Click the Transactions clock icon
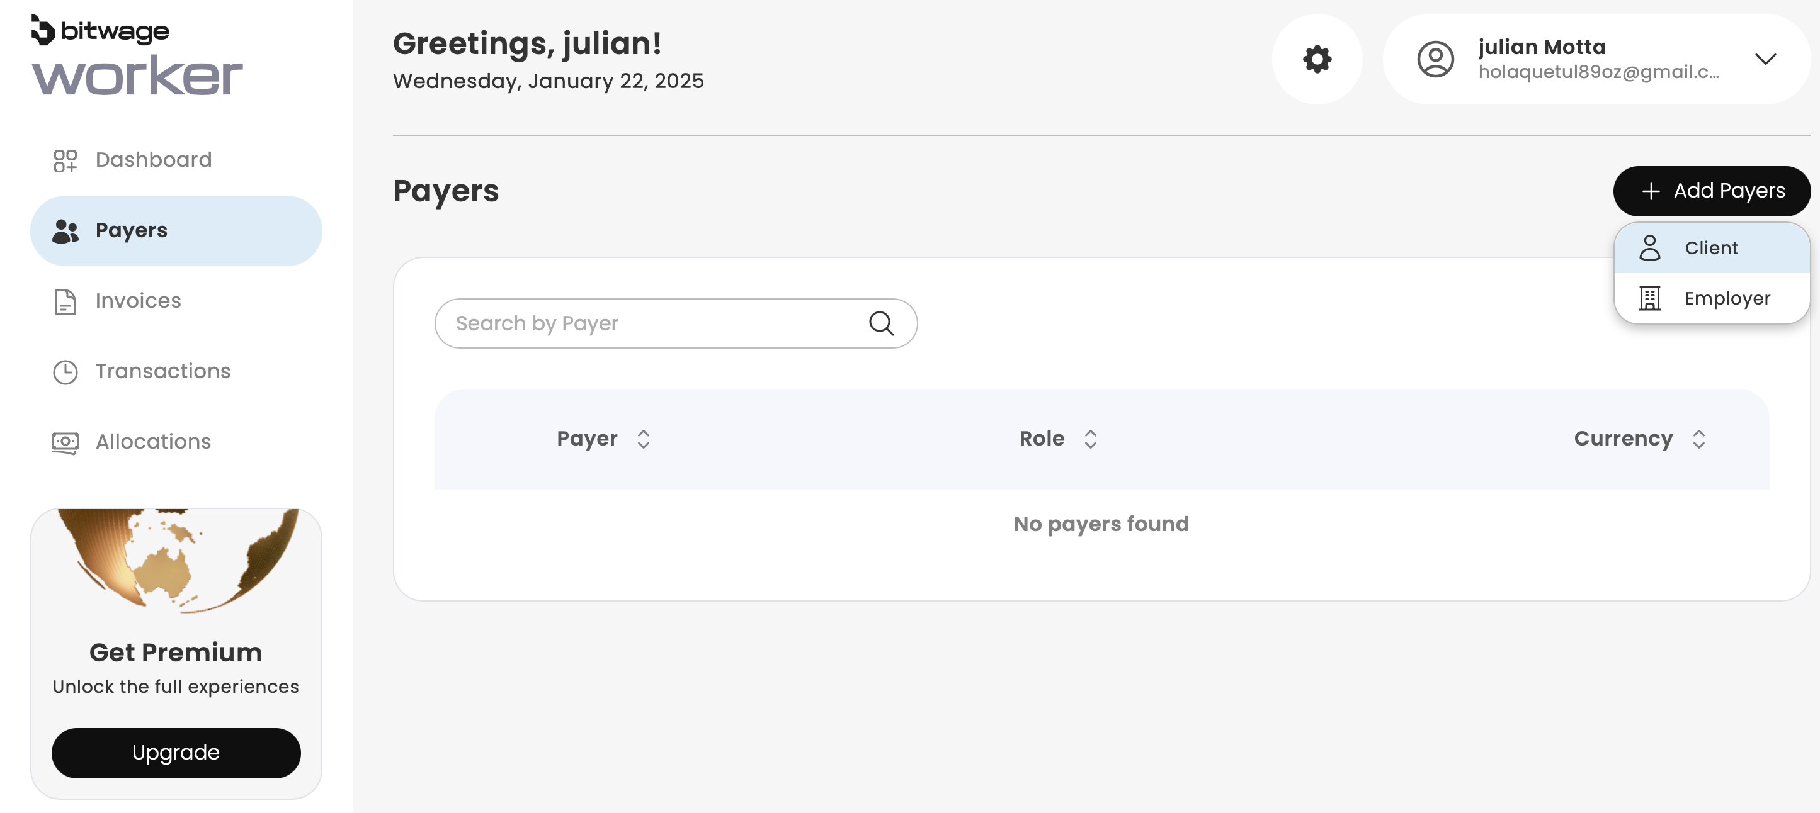 [x=65, y=372]
